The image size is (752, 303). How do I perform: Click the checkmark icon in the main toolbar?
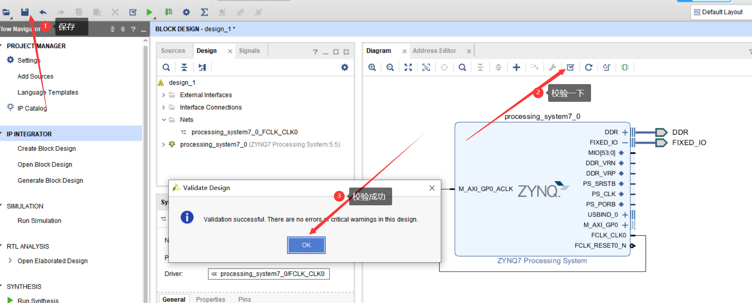[x=133, y=12]
